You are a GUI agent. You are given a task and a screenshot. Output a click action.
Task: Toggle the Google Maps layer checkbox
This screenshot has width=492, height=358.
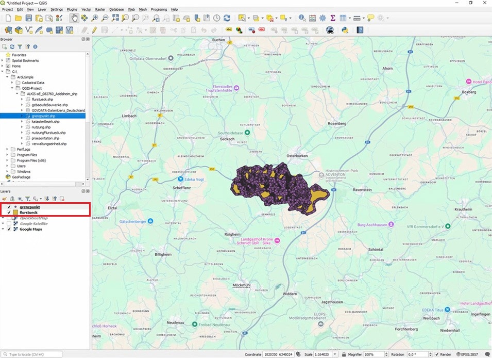point(9,230)
